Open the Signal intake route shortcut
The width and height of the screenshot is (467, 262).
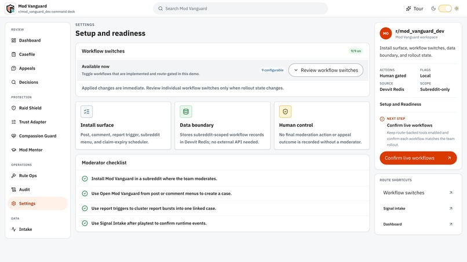(418, 208)
